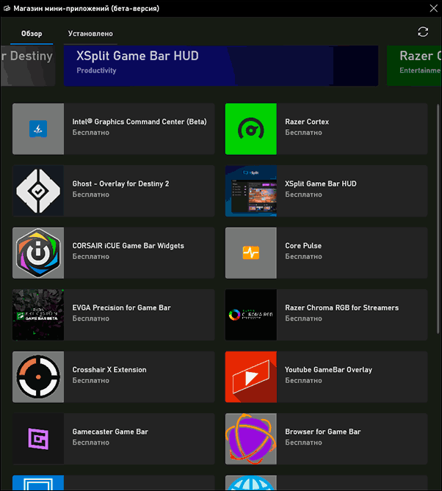Image resolution: width=442 pixels, height=491 pixels.
Task: Click 'Ghost - Overlay for Destiny 2' title
Action: (120, 183)
